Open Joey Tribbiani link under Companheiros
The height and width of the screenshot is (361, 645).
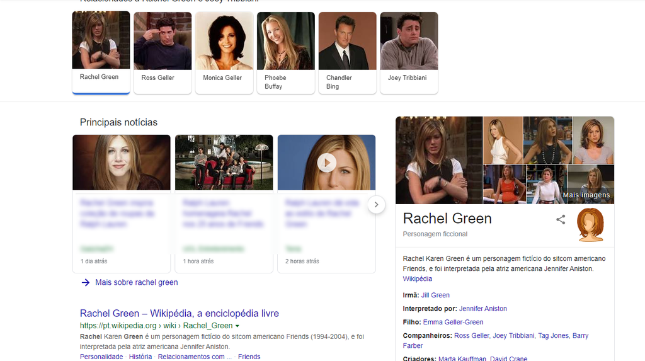[513, 335]
